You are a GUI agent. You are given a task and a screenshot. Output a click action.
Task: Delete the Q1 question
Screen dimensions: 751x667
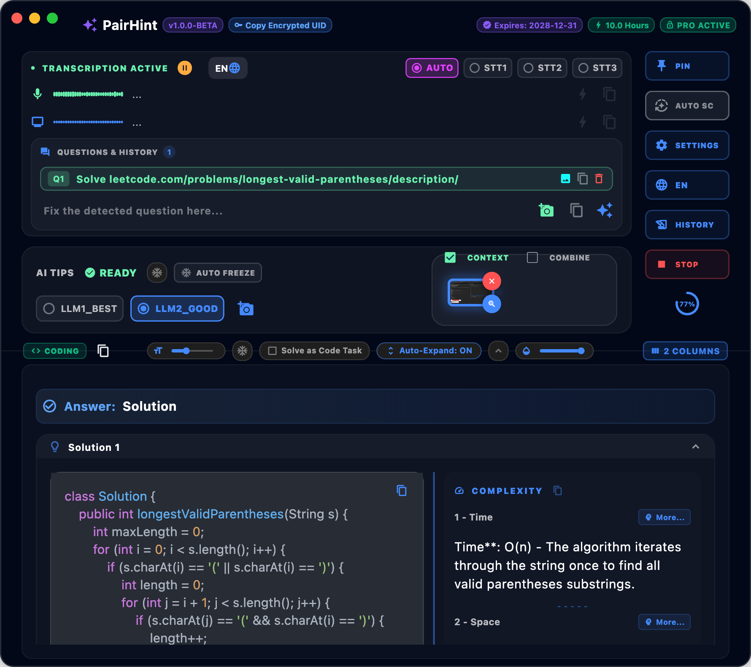(599, 179)
